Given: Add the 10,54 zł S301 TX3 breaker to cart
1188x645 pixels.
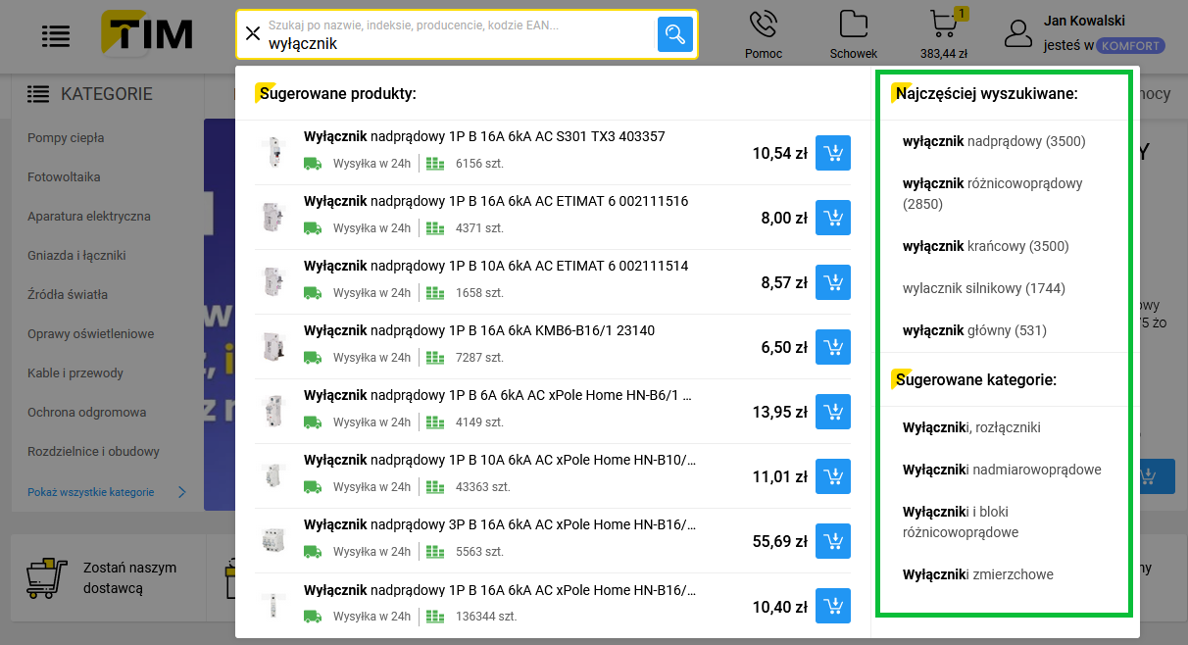Looking at the screenshot, I should (x=833, y=153).
